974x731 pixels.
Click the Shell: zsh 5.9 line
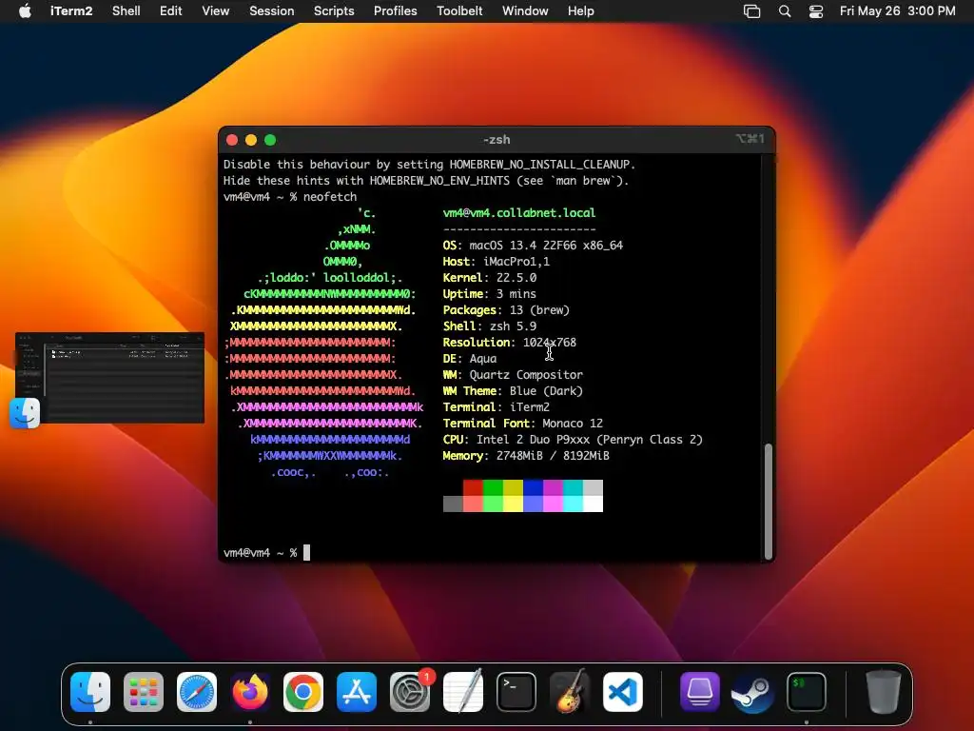[490, 326]
